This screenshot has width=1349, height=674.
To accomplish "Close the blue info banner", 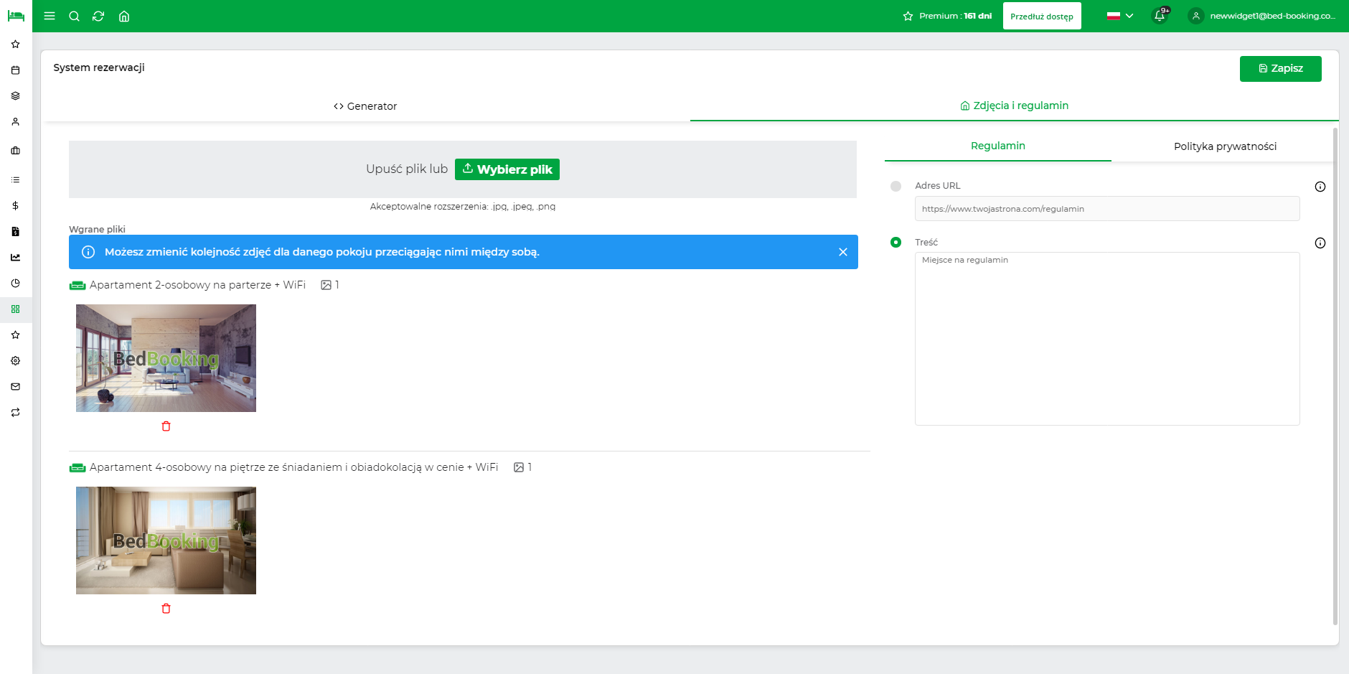I will coord(843,252).
